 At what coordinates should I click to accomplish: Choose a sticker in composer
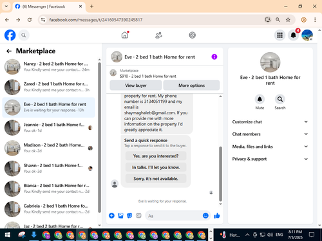point(129,215)
